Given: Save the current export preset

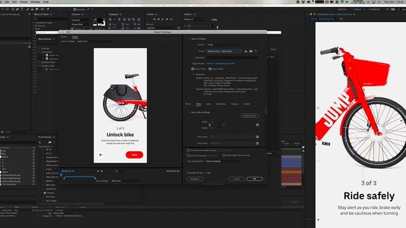Looking at the screenshot, I should 246,51.
